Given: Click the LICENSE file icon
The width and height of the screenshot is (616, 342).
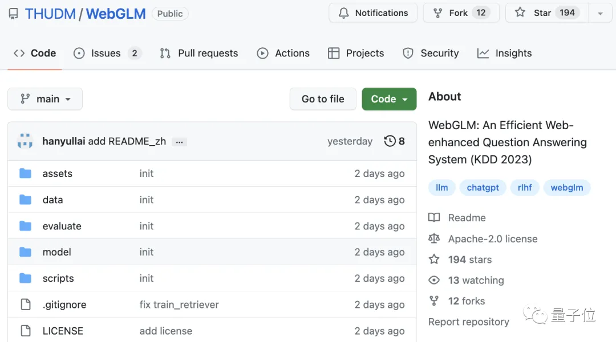Looking at the screenshot, I should point(25,331).
